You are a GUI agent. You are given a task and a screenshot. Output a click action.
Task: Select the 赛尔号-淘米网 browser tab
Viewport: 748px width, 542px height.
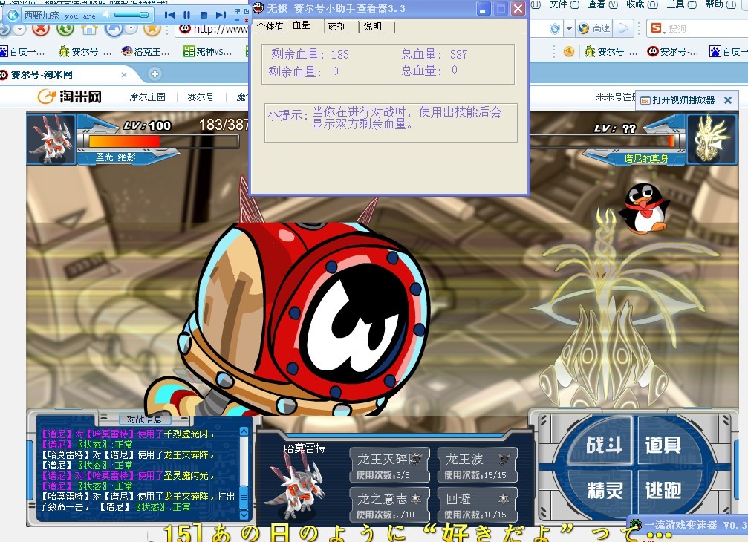[67, 74]
